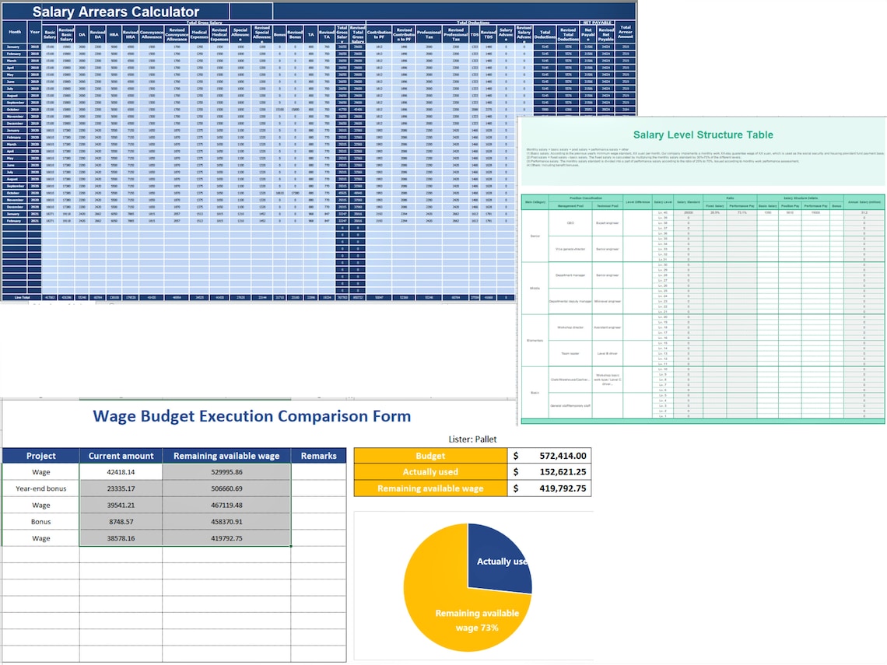This screenshot has width=887, height=665.
Task: Select the Contribution to PF column header
Action: [x=380, y=33]
